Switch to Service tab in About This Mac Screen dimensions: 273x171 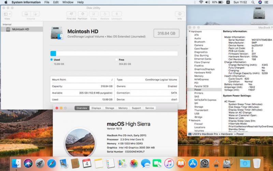point(149,108)
